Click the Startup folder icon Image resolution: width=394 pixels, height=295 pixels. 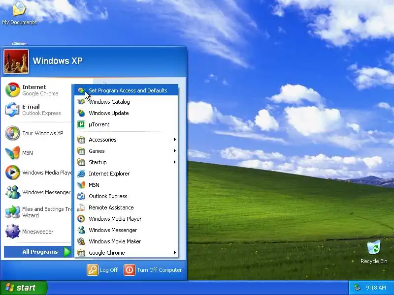tap(81, 162)
